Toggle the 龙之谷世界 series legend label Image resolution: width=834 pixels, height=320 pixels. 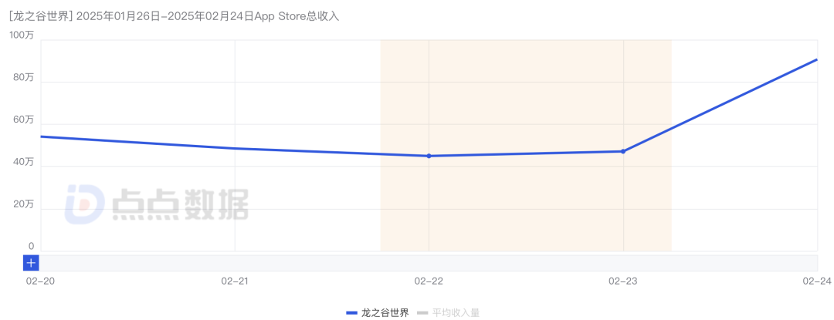click(385, 312)
